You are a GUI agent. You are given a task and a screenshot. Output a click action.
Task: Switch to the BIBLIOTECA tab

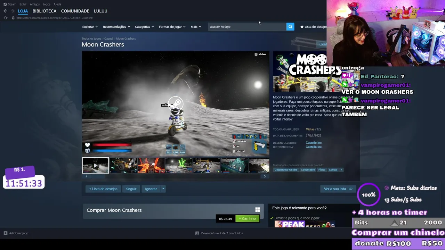tap(44, 11)
